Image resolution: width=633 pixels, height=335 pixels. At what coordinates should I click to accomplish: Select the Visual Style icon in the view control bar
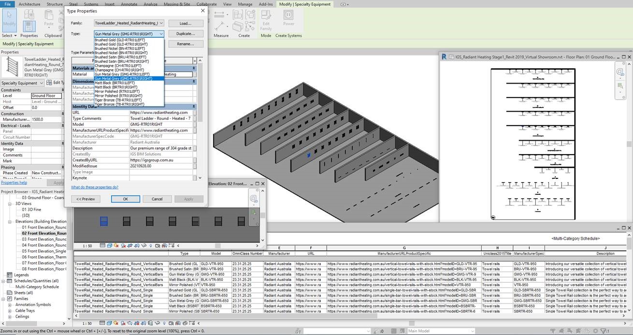coord(110,245)
